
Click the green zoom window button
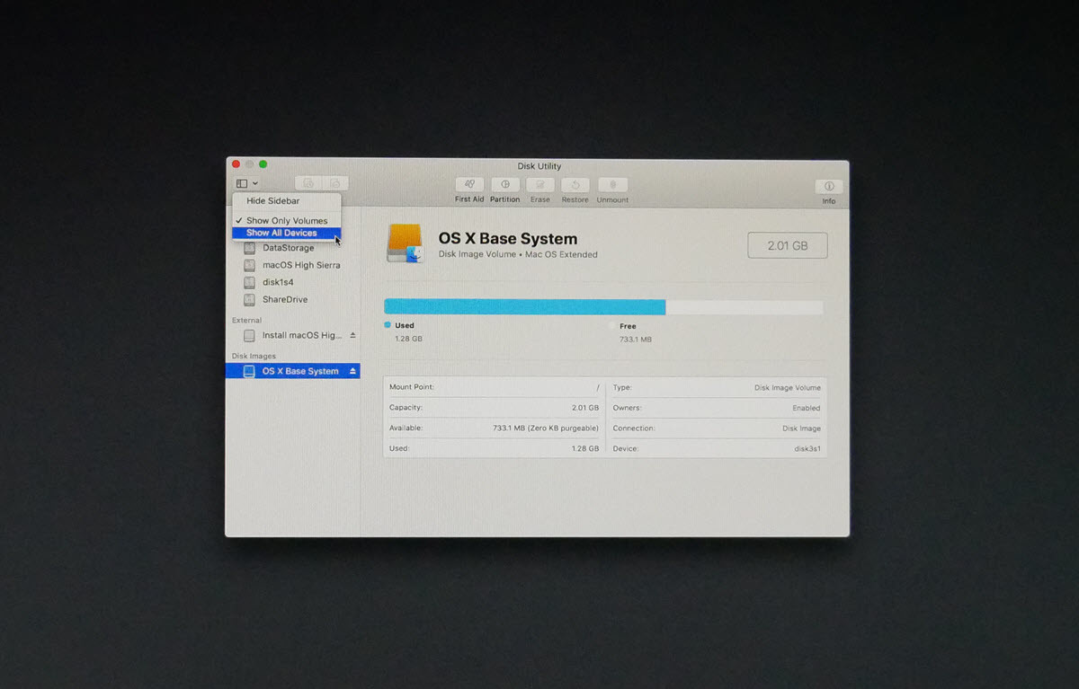[263, 164]
